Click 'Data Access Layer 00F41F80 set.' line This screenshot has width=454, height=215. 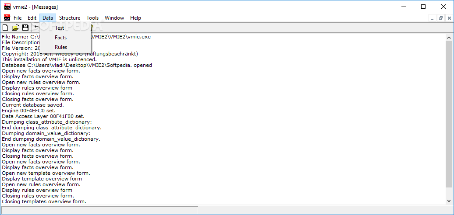(43, 116)
